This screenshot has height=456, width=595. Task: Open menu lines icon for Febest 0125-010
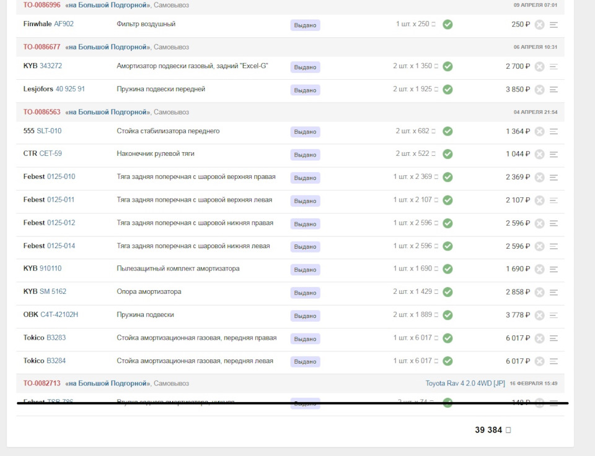tap(553, 178)
